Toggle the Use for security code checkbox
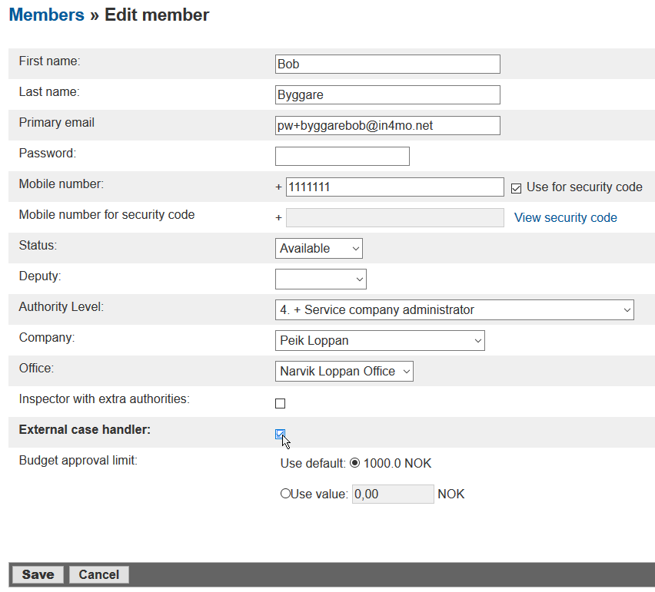The height and width of the screenshot is (592, 655). click(x=516, y=187)
